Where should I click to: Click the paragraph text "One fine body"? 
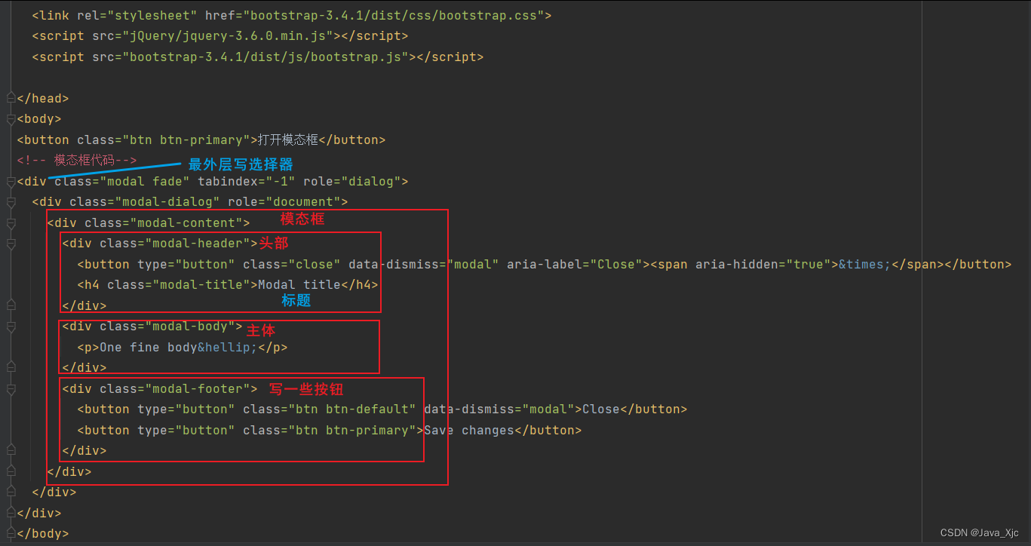pos(149,348)
